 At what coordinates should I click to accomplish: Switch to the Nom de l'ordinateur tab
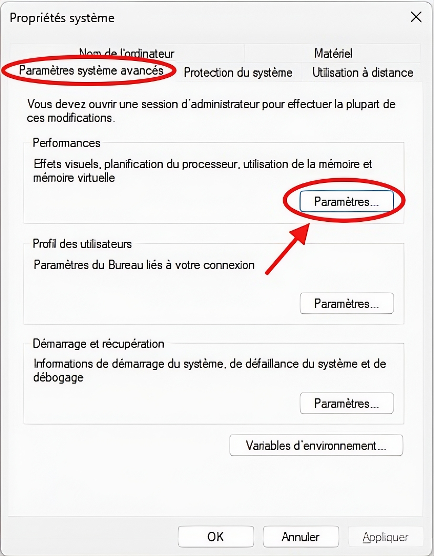click(127, 53)
